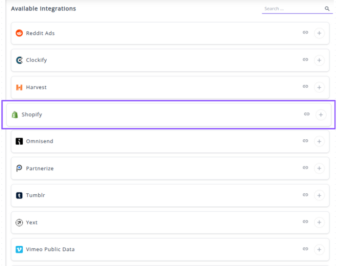
Task: Click the Partnerize logo icon
Action: click(x=19, y=168)
